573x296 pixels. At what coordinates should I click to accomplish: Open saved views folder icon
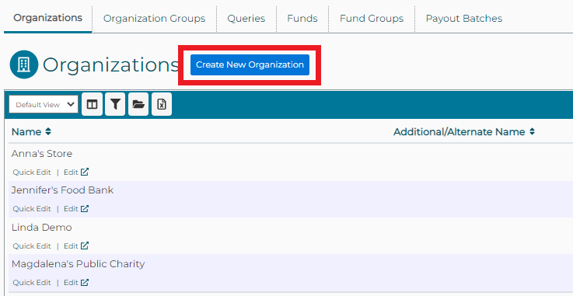point(138,104)
